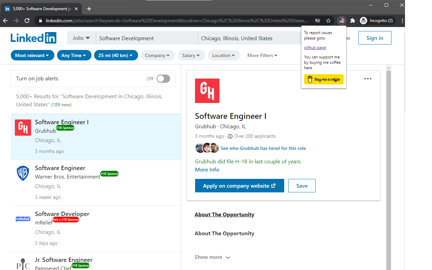432x270 pixels.
Task: Expand the Salary filter
Action: click(x=191, y=55)
